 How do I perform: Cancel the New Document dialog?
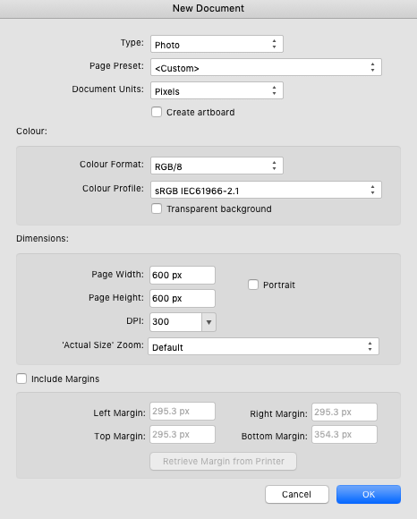[297, 495]
